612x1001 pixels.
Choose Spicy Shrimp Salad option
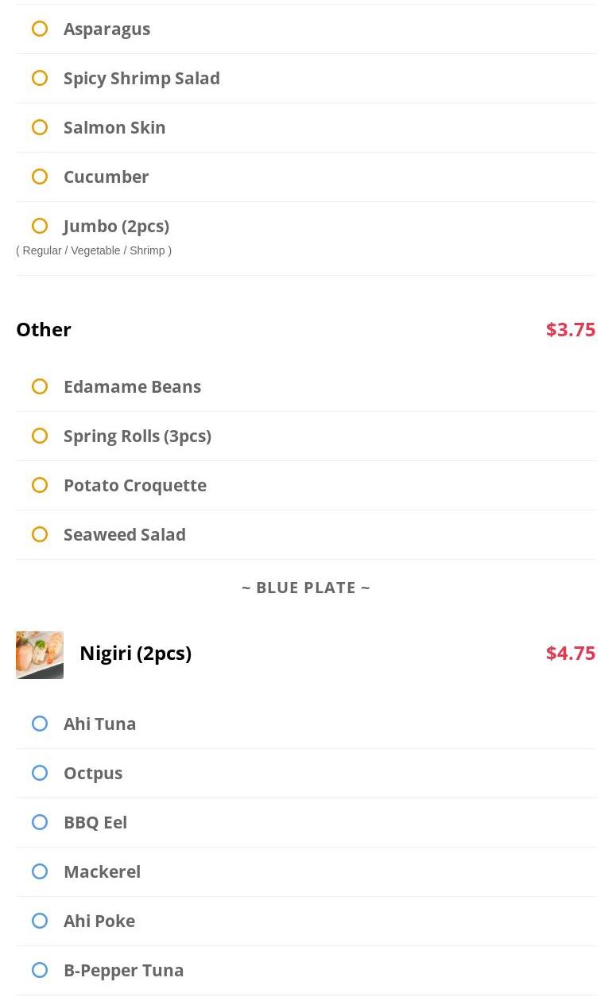pos(40,79)
